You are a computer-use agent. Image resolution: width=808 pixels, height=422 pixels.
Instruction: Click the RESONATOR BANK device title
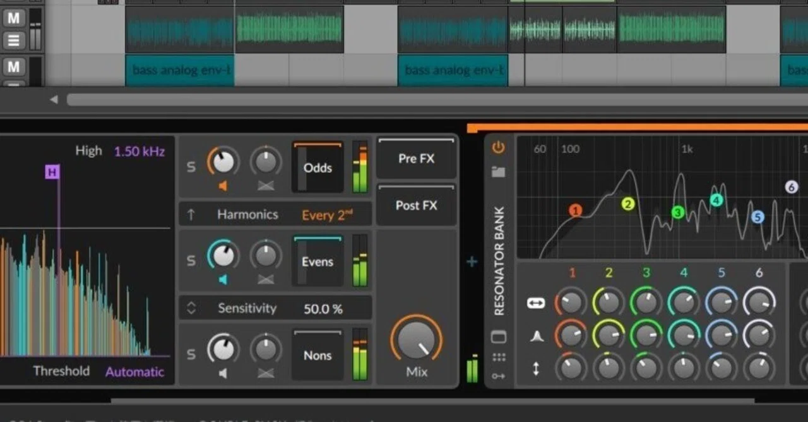click(x=499, y=261)
